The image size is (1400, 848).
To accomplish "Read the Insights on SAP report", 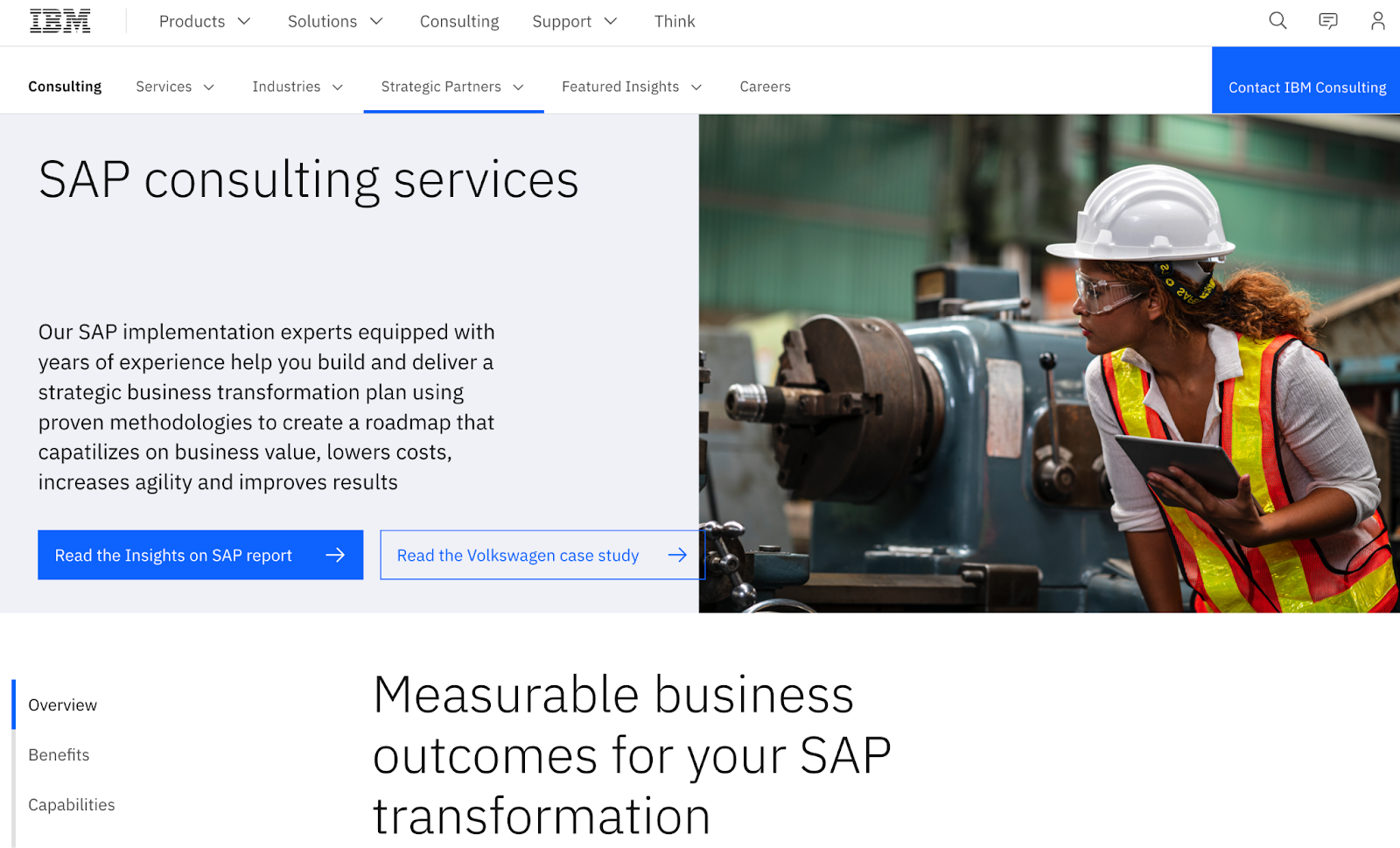I will coord(173,555).
